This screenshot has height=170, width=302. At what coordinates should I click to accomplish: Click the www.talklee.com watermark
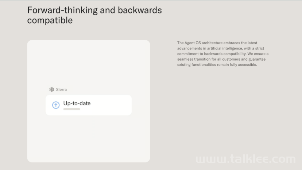pos(245,159)
